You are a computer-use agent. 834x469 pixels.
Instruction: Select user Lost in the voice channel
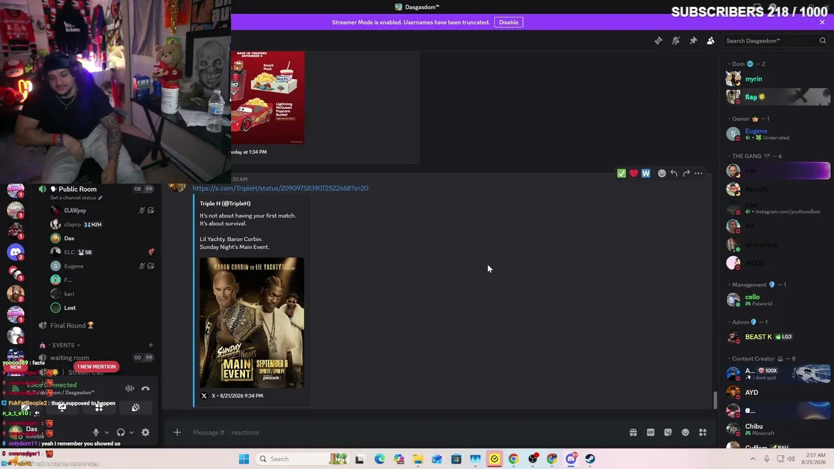[103, 307]
